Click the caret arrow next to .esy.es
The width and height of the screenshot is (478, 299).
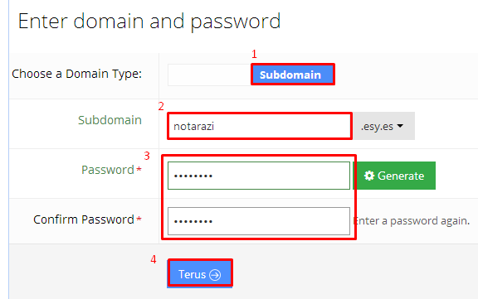(400, 126)
